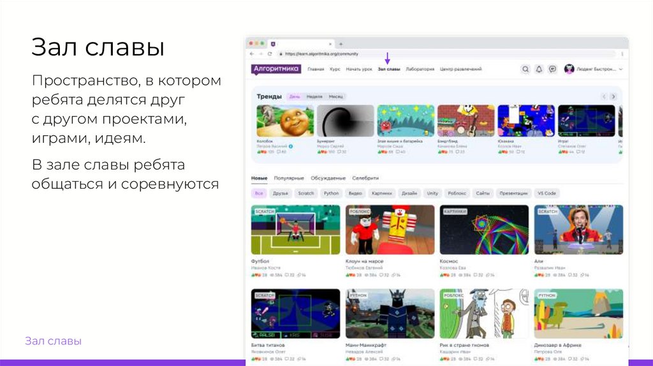Image resolution: width=653 pixels, height=366 pixels.
Task: Open the Главная menu item
Action: 316,69
